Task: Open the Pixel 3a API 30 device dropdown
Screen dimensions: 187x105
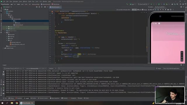Action: (x=143, y=4)
